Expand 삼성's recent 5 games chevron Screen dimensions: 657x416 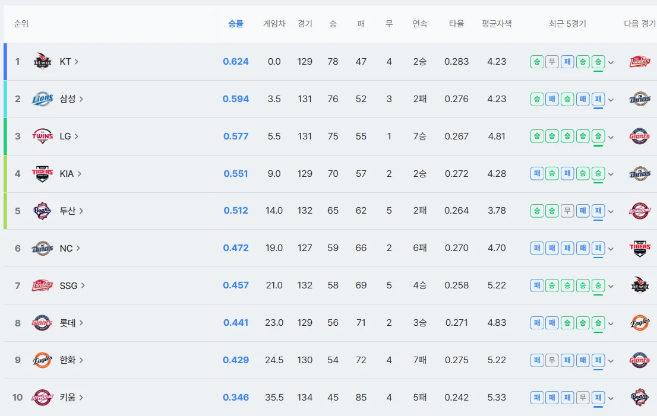(x=611, y=100)
